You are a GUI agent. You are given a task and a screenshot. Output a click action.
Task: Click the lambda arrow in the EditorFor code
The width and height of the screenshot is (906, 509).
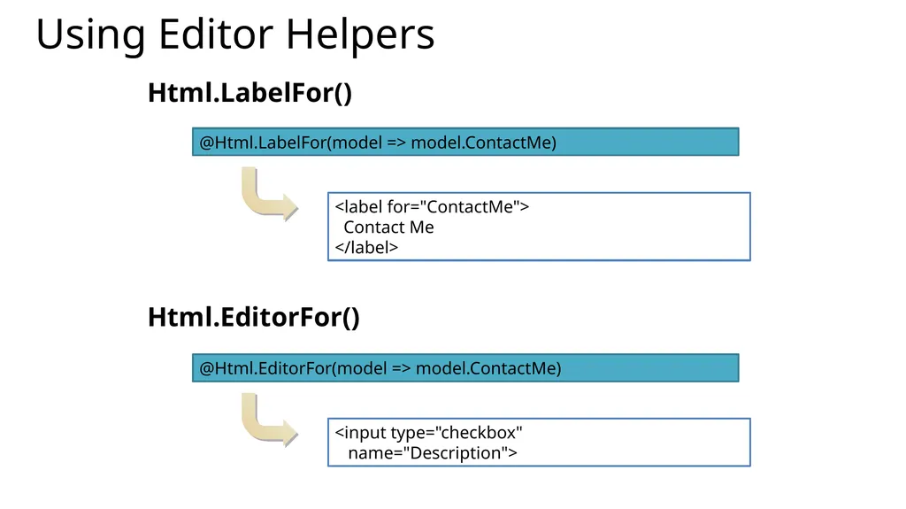(401, 369)
